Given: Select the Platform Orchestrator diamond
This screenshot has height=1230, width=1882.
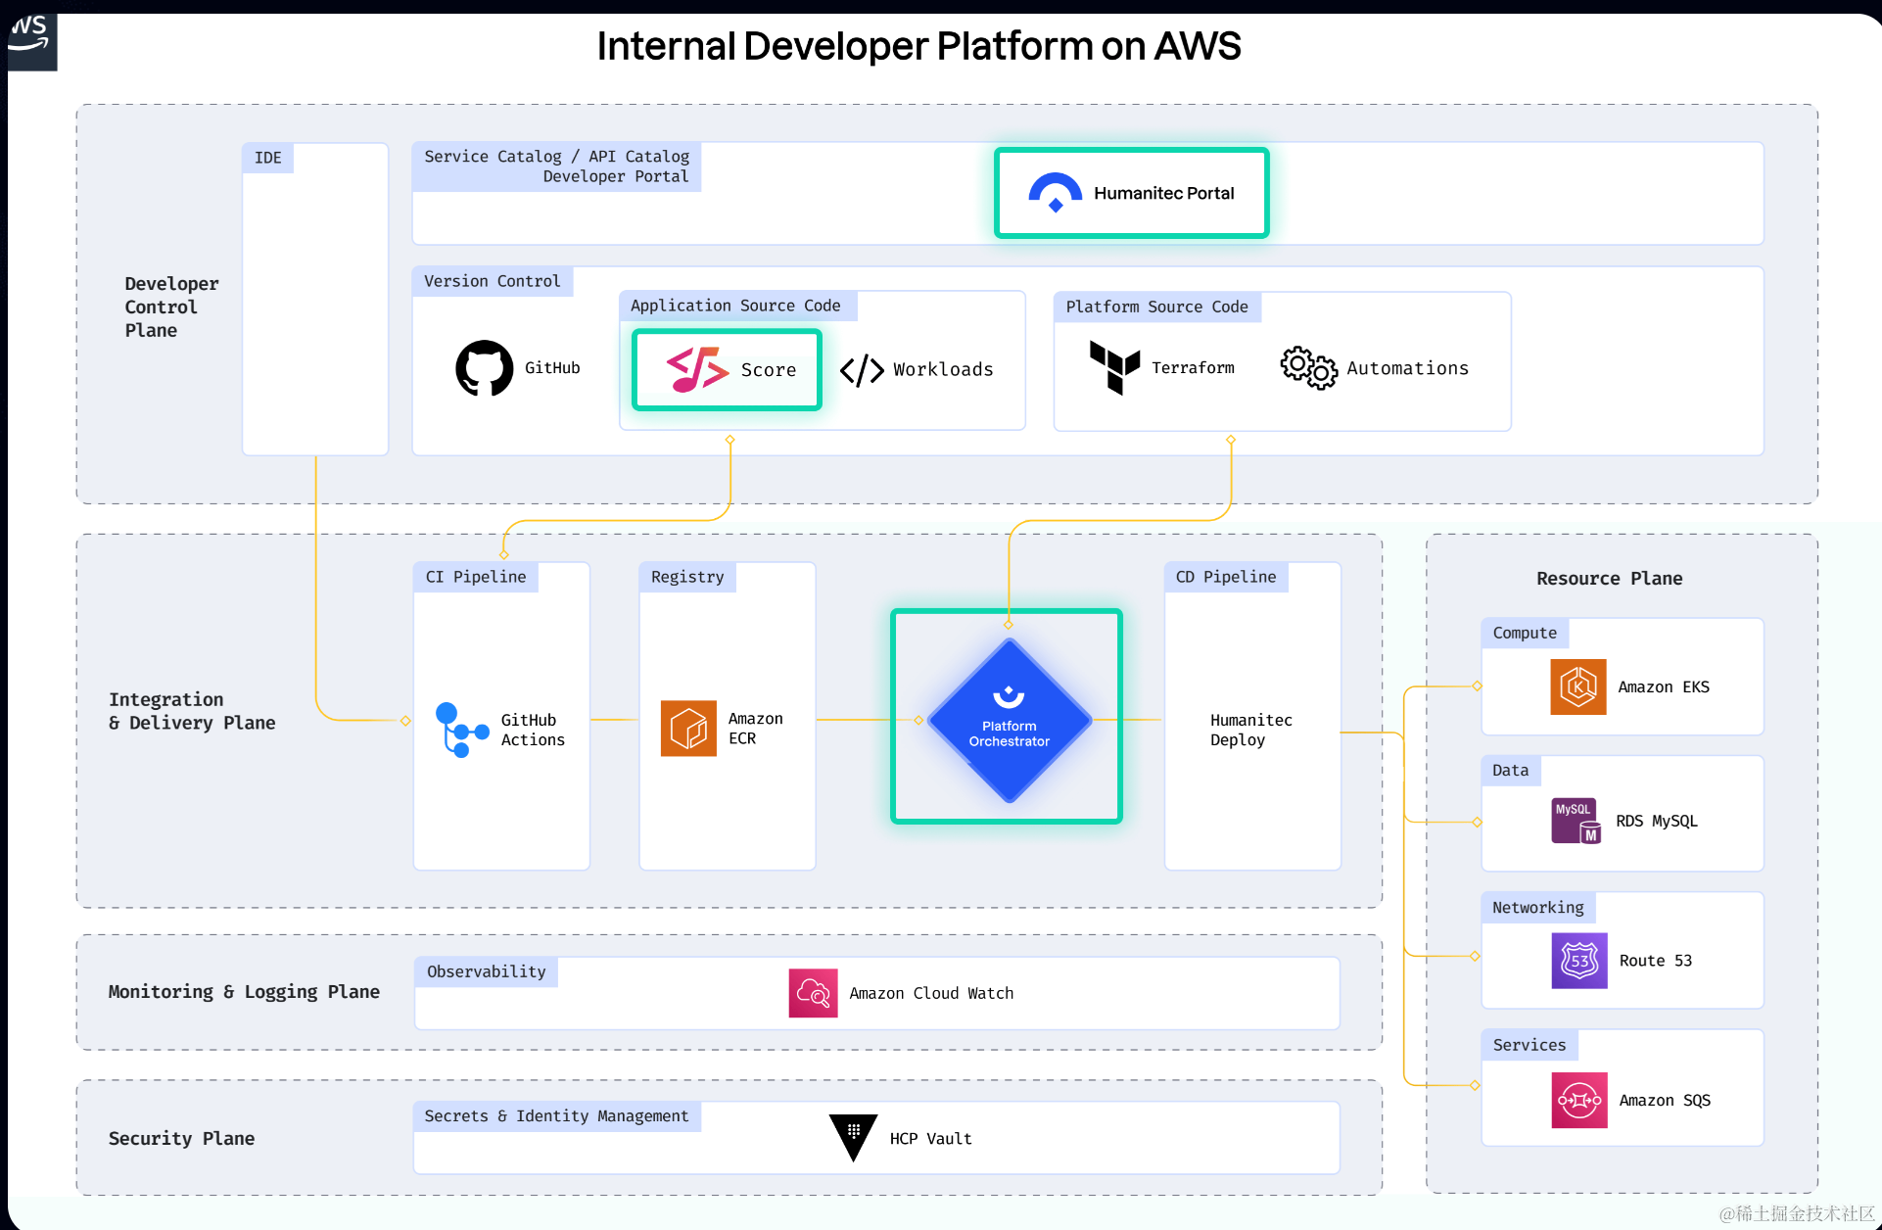Looking at the screenshot, I should 1009,720.
